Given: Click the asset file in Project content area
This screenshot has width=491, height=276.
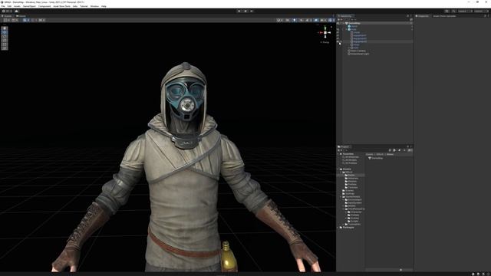Looking at the screenshot, I should 375,159.
